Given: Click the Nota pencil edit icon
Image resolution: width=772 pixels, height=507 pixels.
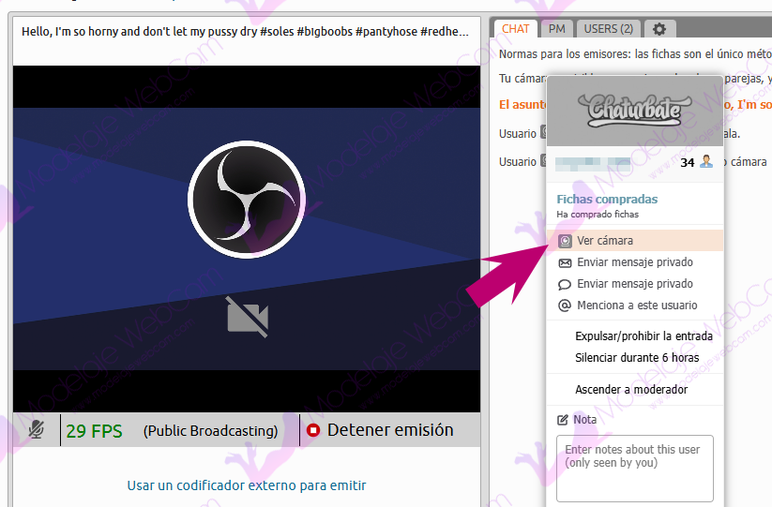Looking at the screenshot, I should click(x=563, y=419).
